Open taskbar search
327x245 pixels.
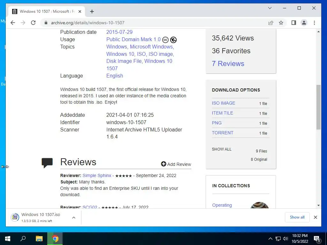[x=23, y=239]
